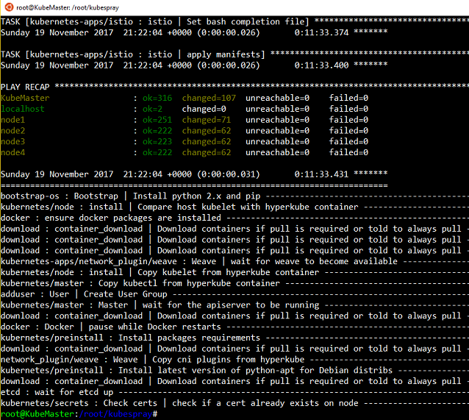Select the KubeMaster host name in recap
The height and width of the screenshot is (420, 469).
point(25,98)
